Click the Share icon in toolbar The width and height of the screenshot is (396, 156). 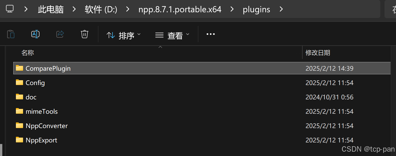click(60, 34)
